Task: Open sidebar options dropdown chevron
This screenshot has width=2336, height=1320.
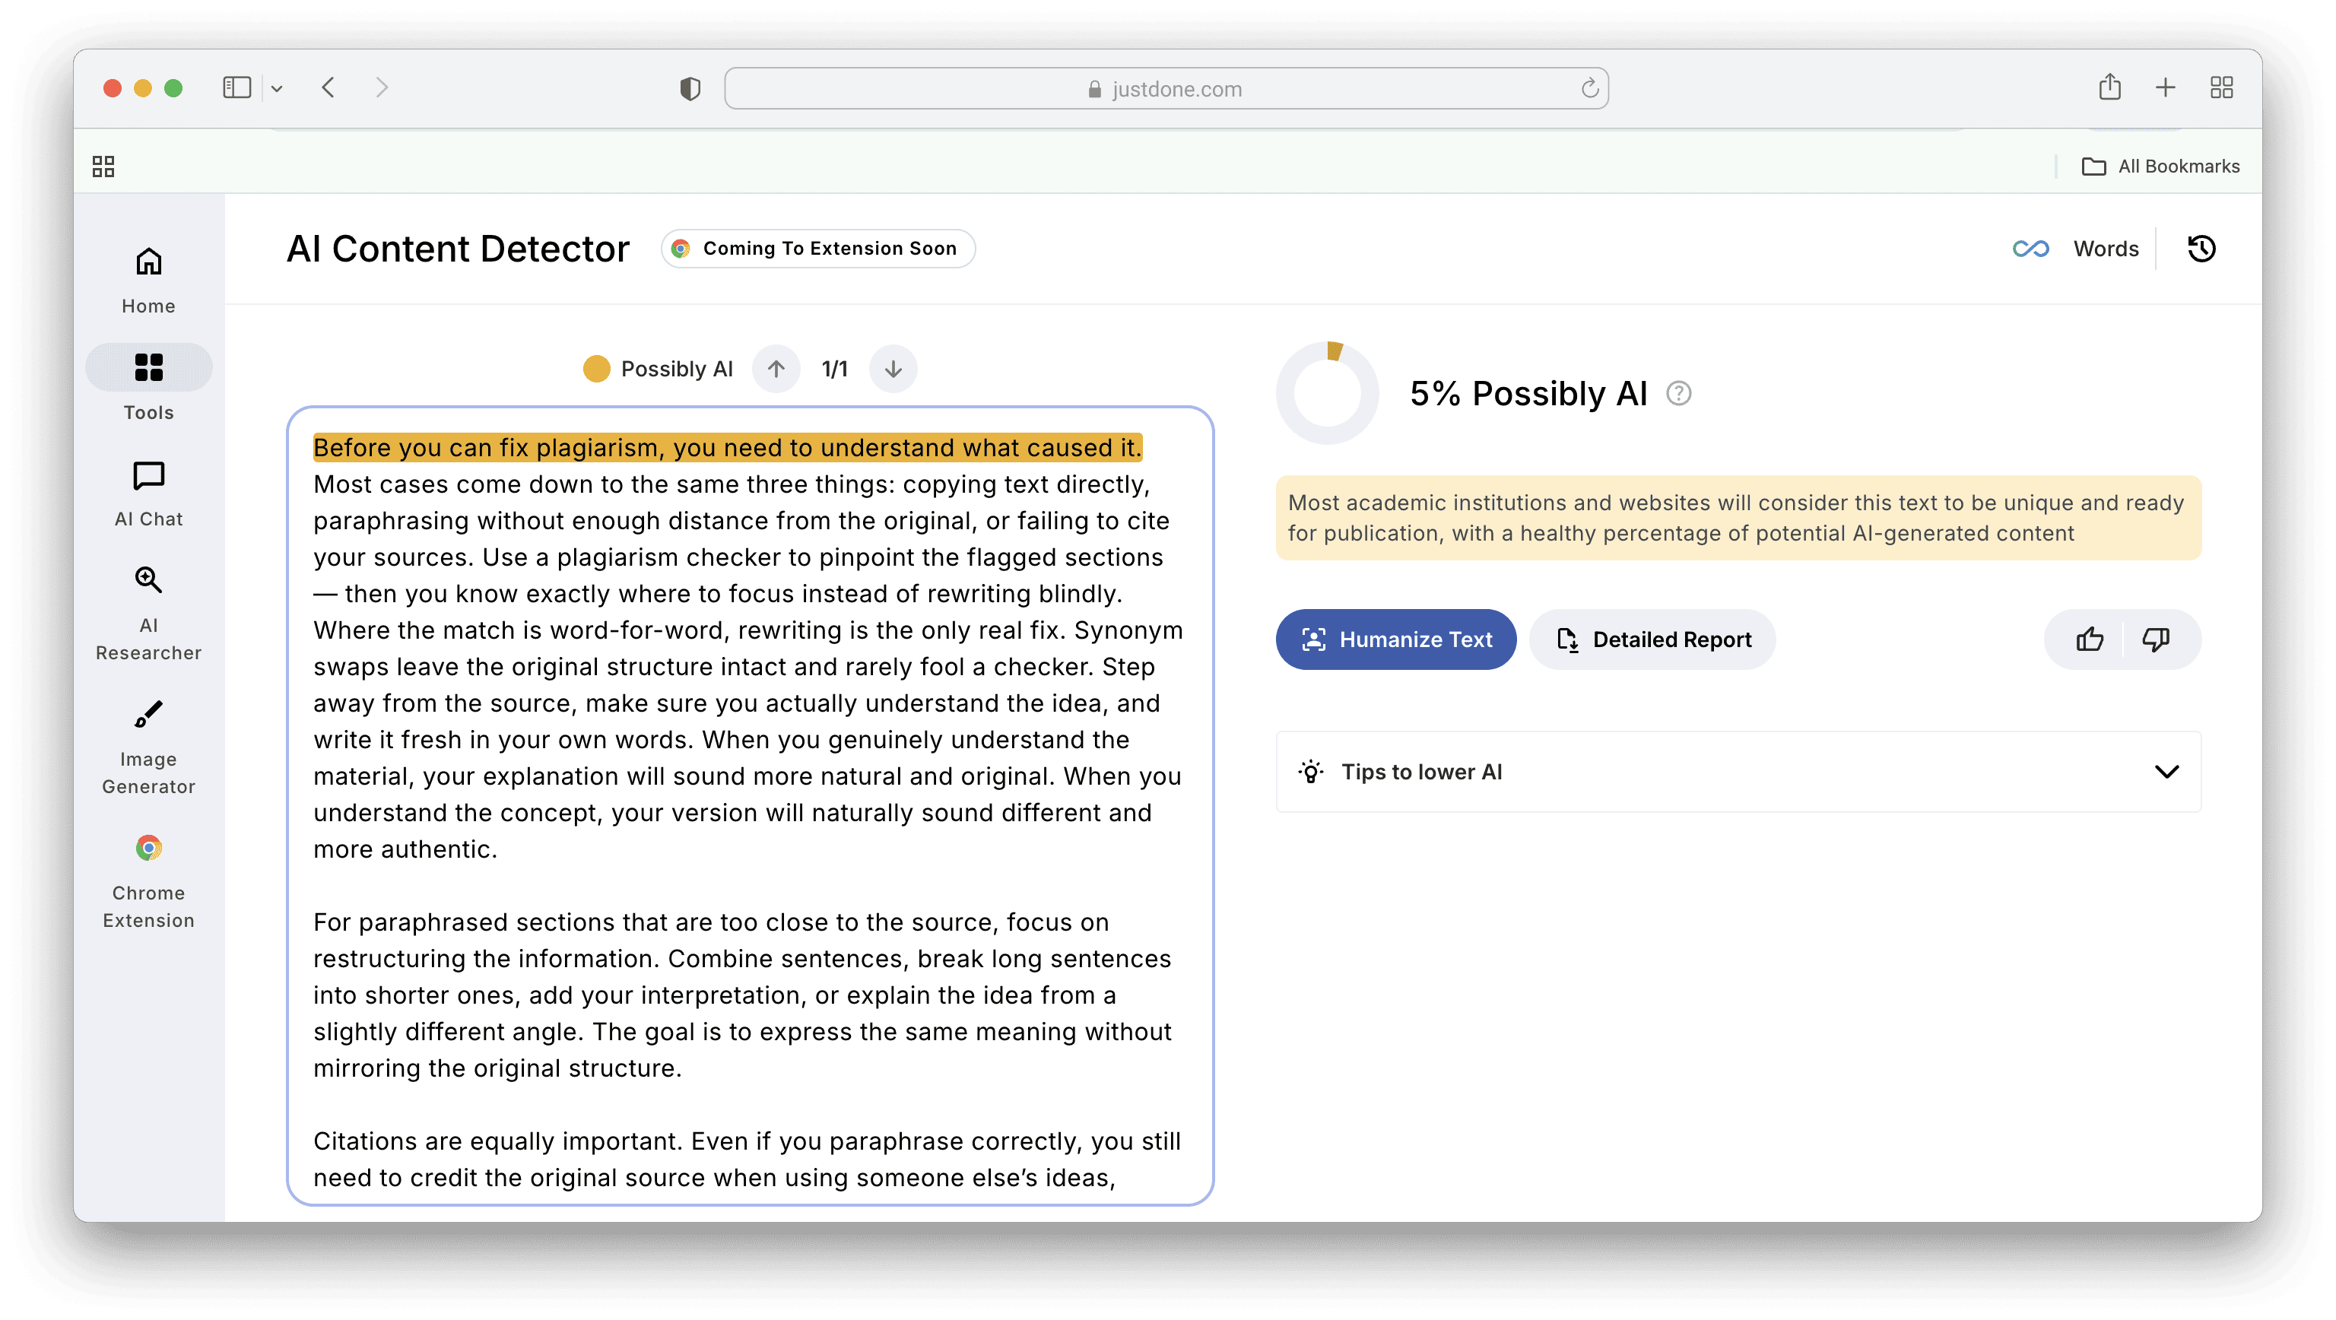Action: (x=278, y=89)
